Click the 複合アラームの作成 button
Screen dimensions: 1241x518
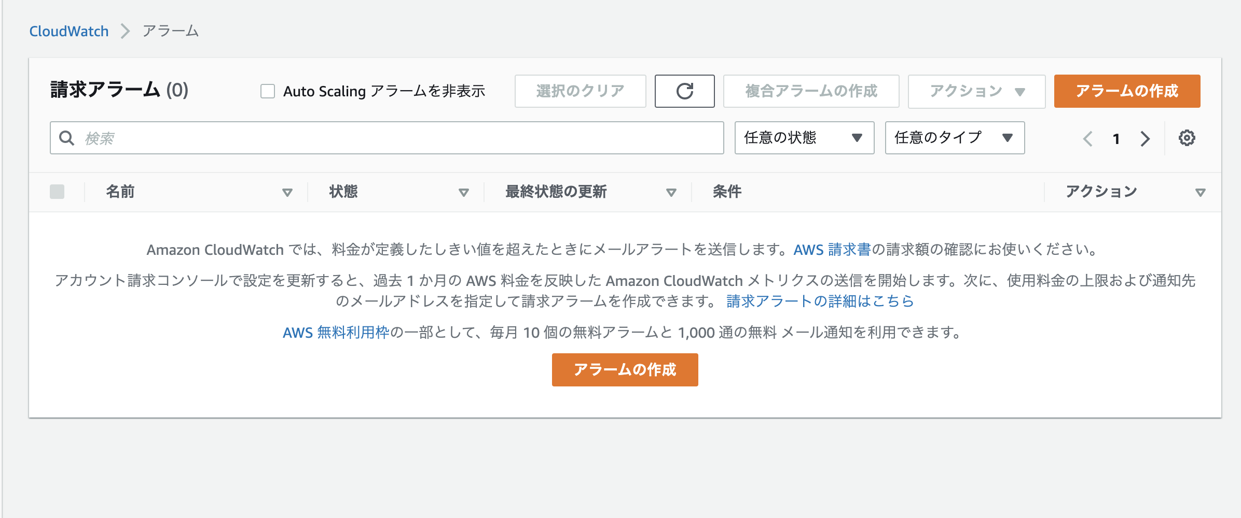tap(811, 91)
